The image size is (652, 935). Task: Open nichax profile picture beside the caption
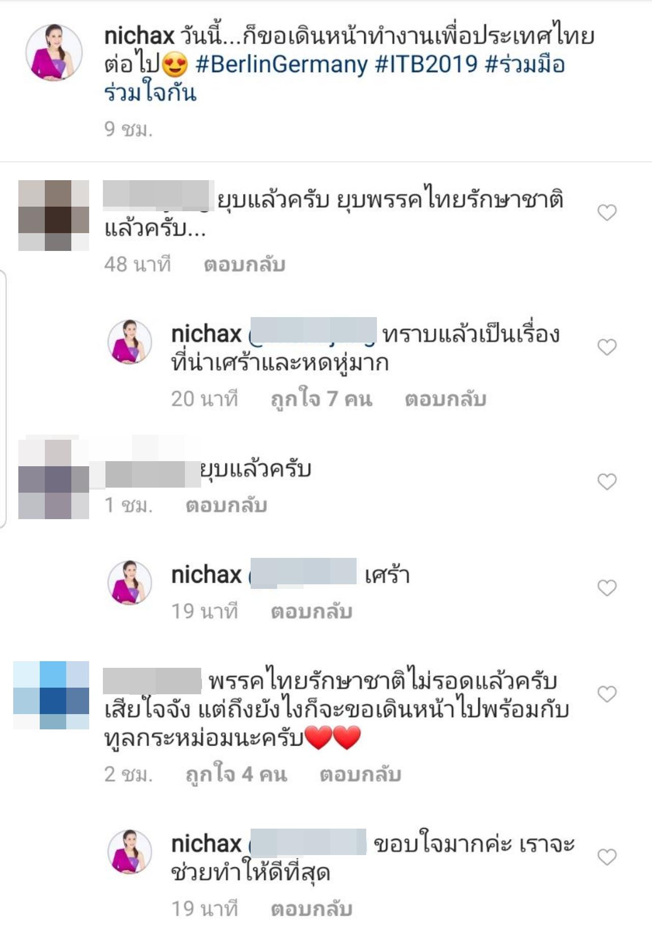pos(54,52)
